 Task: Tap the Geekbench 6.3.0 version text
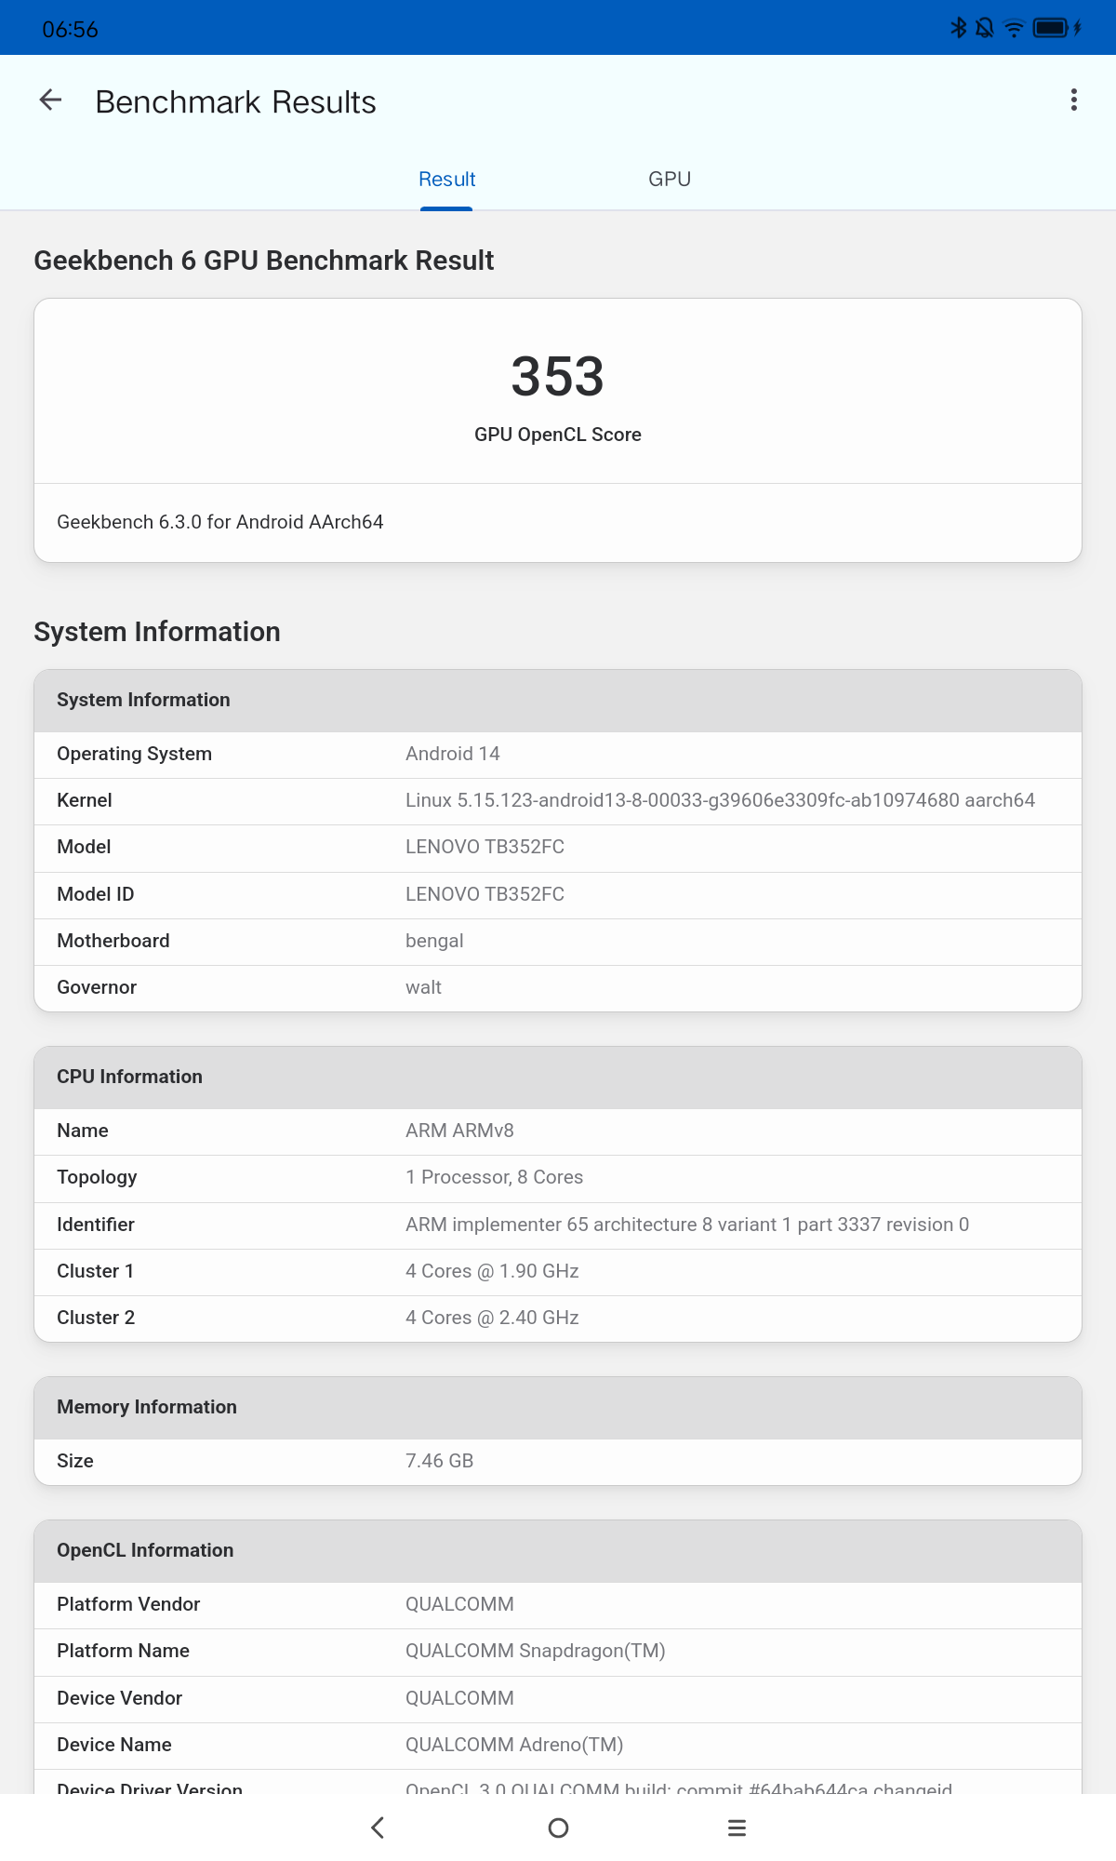(220, 522)
